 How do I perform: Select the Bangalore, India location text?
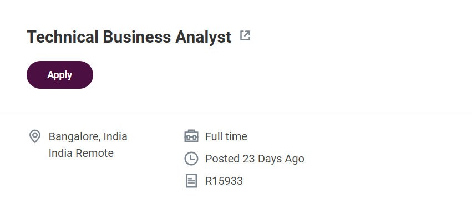(x=88, y=136)
